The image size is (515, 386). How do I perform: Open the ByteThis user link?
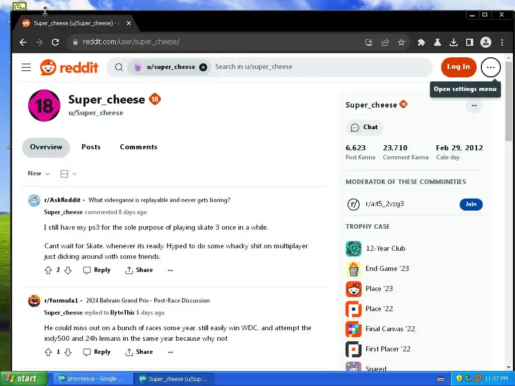click(123, 313)
